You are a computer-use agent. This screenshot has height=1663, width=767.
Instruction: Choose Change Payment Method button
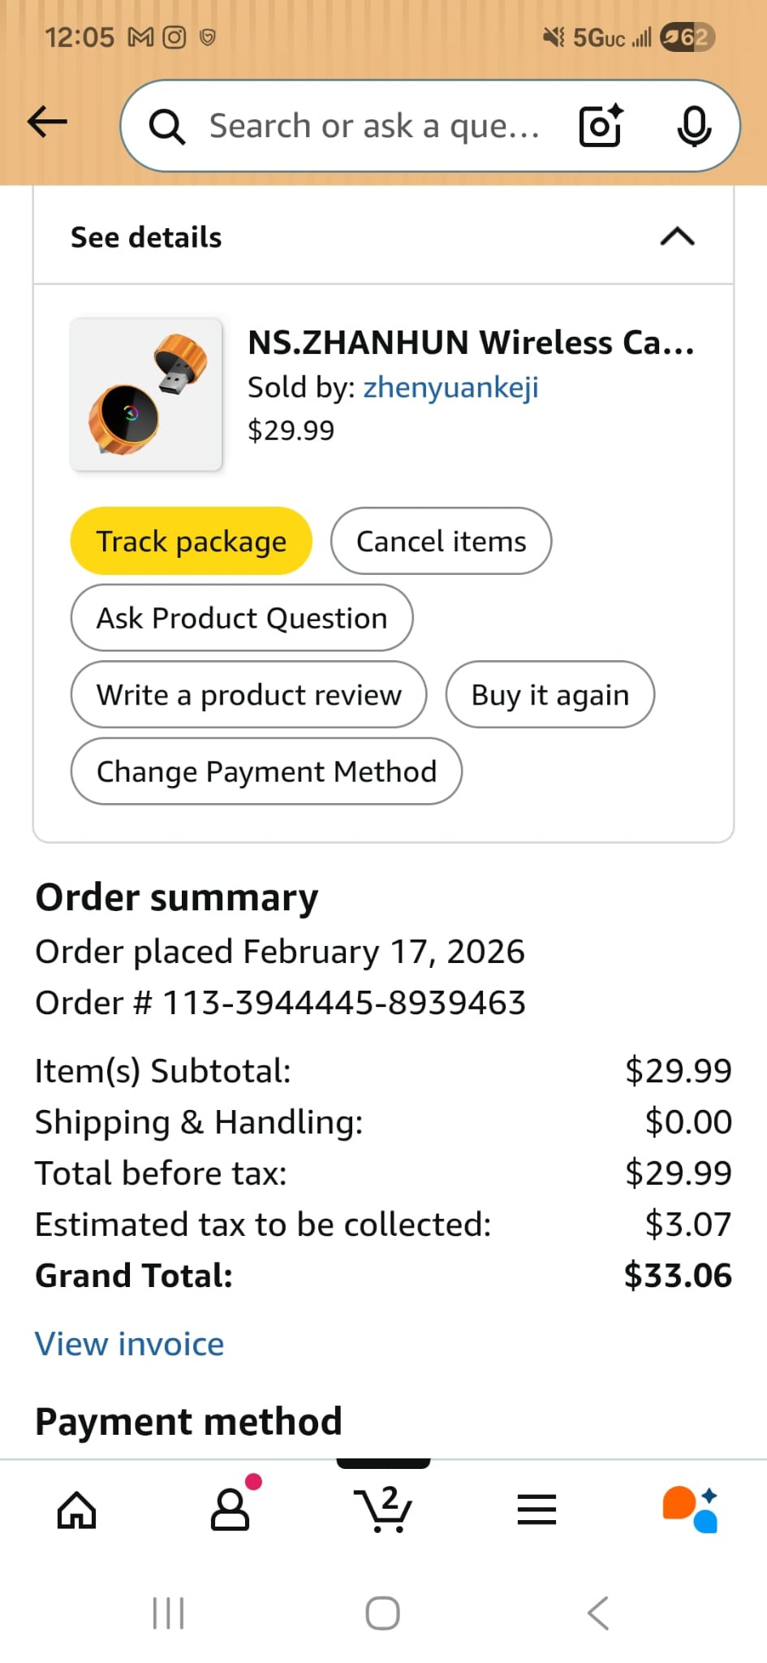[266, 771]
